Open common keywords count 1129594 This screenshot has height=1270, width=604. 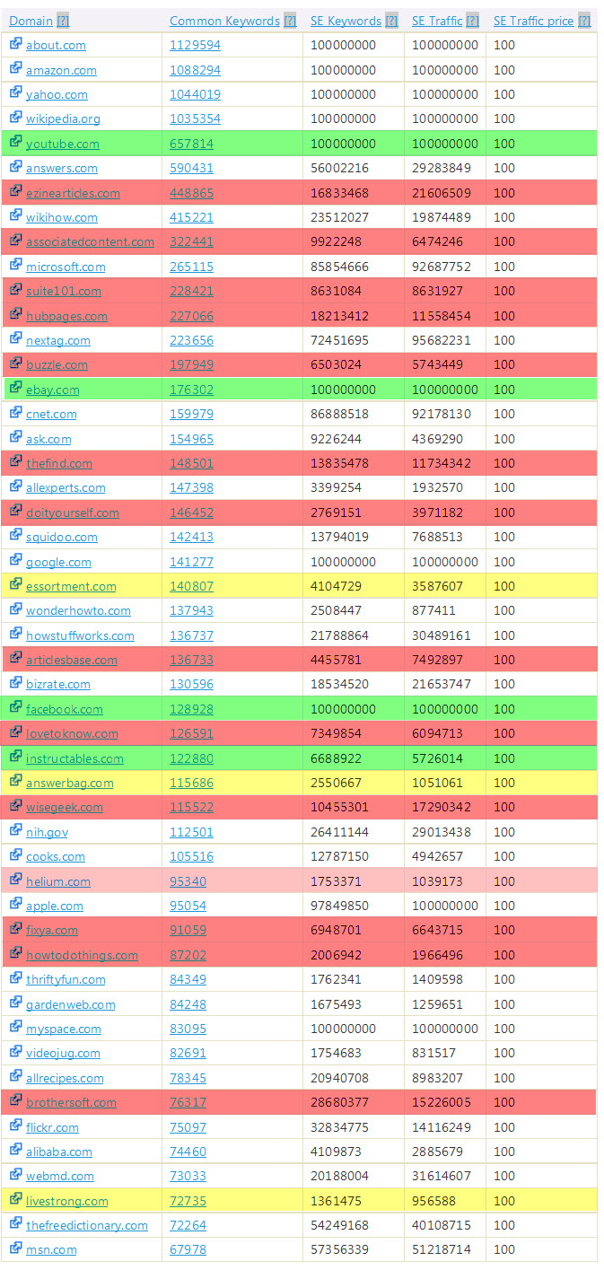195,45
